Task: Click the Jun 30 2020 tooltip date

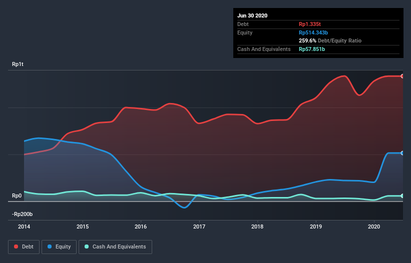Action: 252,15
